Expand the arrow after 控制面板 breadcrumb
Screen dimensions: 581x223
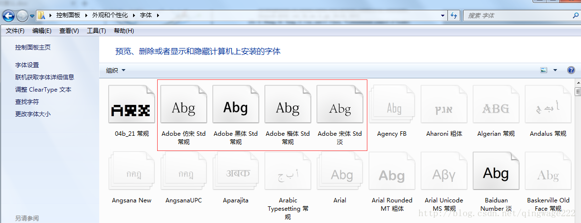[x=86, y=15]
